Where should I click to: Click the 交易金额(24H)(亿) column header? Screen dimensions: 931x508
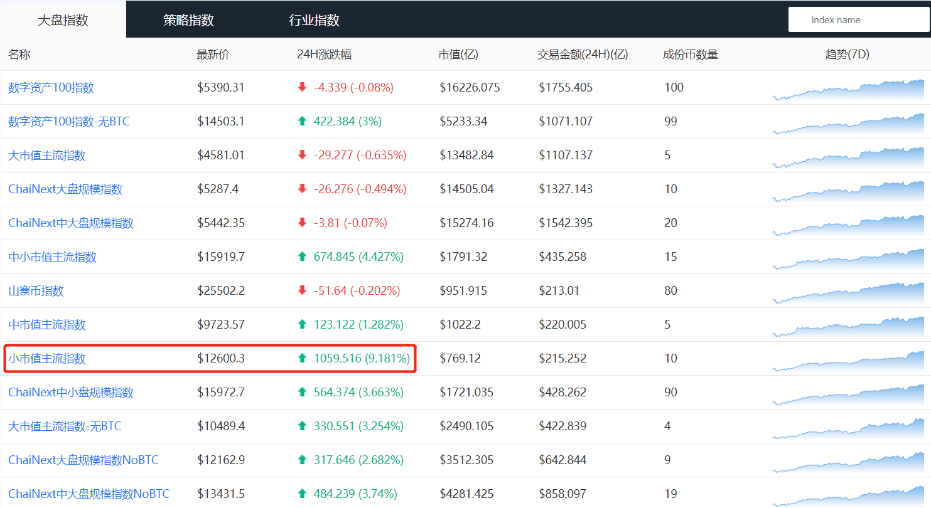(583, 55)
